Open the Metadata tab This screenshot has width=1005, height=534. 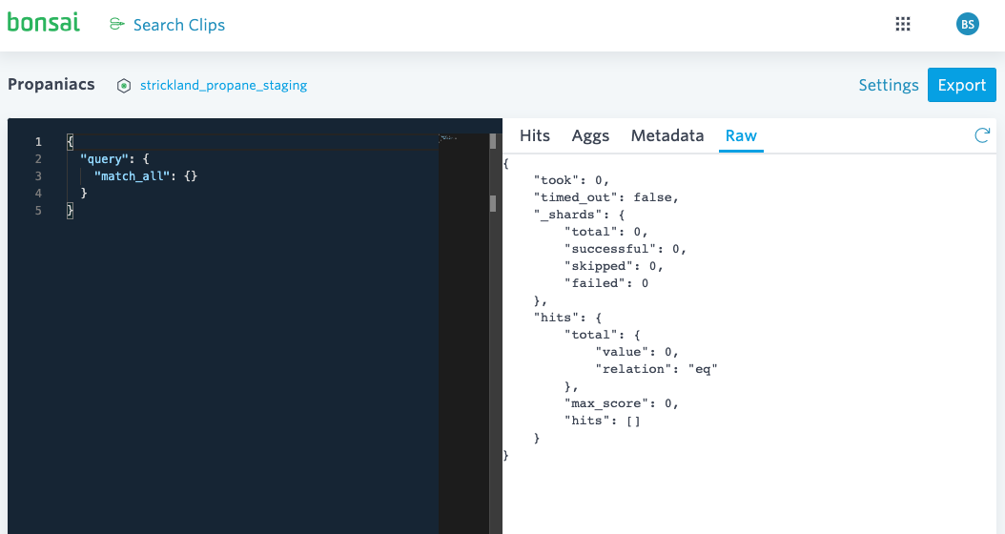(x=667, y=135)
